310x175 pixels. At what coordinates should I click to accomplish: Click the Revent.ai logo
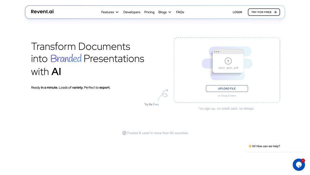pyautogui.click(x=42, y=12)
